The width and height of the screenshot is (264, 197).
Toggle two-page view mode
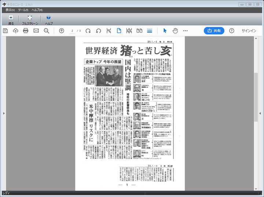(x=139, y=31)
